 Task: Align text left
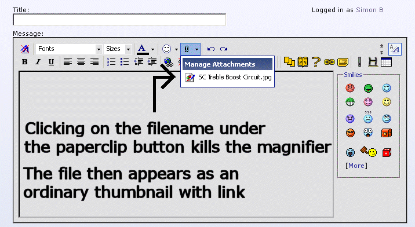click(x=68, y=62)
